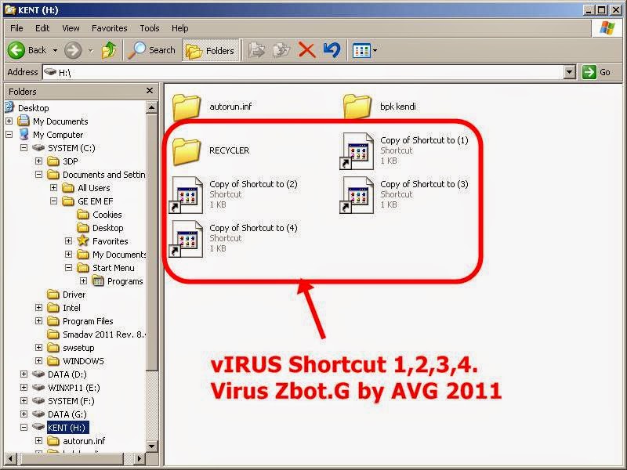
Task: Click the Up one level folder icon
Action: click(x=109, y=50)
